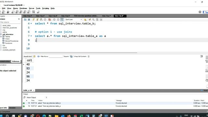The image size is (208, 117).
Task: Open SQL script from main toolbar
Action: (x=4, y=12)
